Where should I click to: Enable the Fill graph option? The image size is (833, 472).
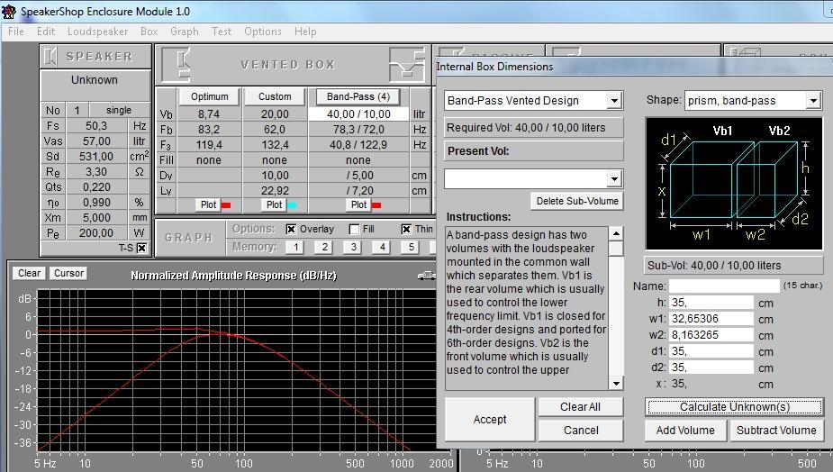pyautogui.click(x=354, y=229)
